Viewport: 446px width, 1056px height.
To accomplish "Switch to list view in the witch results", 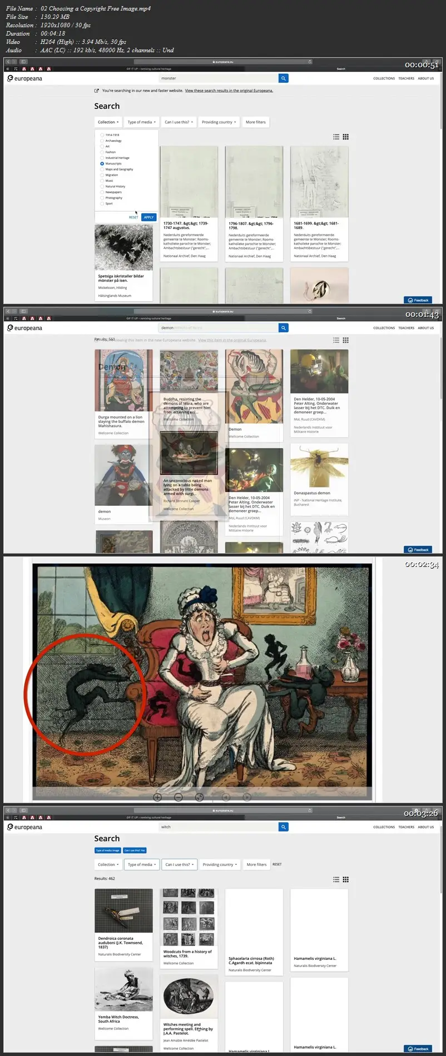I will 336,879.
